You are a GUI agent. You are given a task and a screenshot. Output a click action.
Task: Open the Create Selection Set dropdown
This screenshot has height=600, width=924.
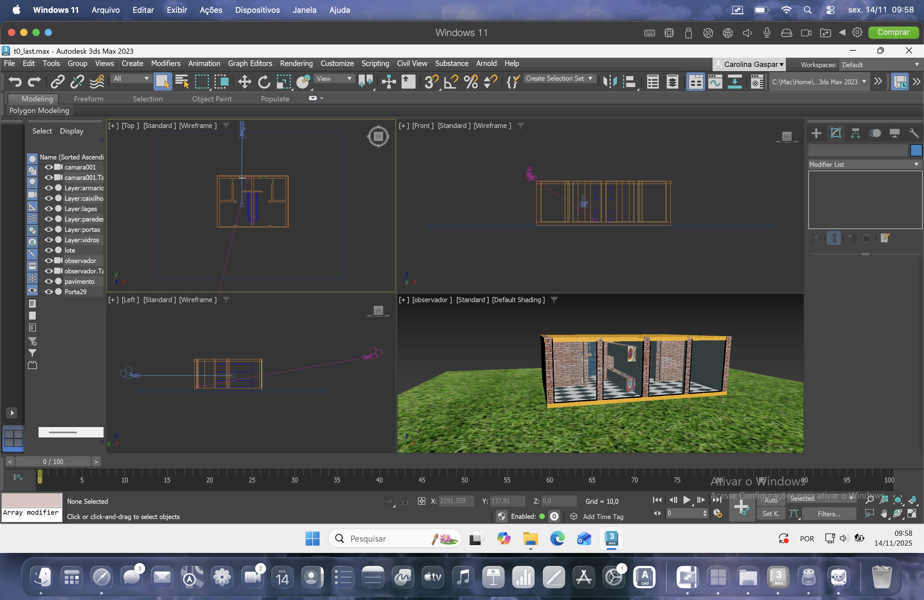559,79
